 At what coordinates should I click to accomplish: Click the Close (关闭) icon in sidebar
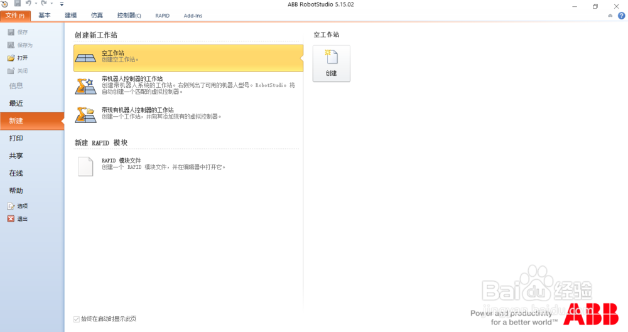tap(11, 71)
